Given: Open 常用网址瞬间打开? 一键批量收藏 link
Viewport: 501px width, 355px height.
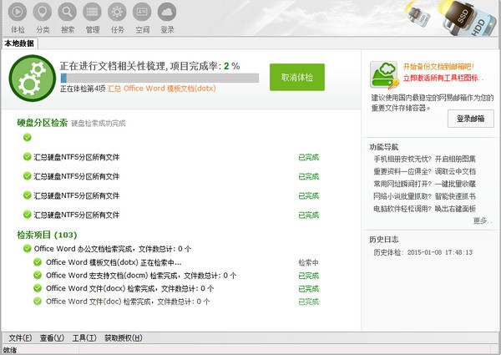Looking at the screenshot, I should (x=425, y=184).
